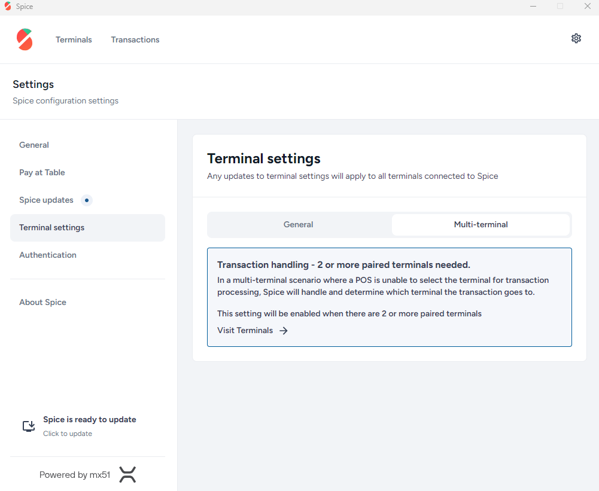Click text about paired terminals being enabled
The height and width of the screenshot is (491, 599).
pos(349,313)
